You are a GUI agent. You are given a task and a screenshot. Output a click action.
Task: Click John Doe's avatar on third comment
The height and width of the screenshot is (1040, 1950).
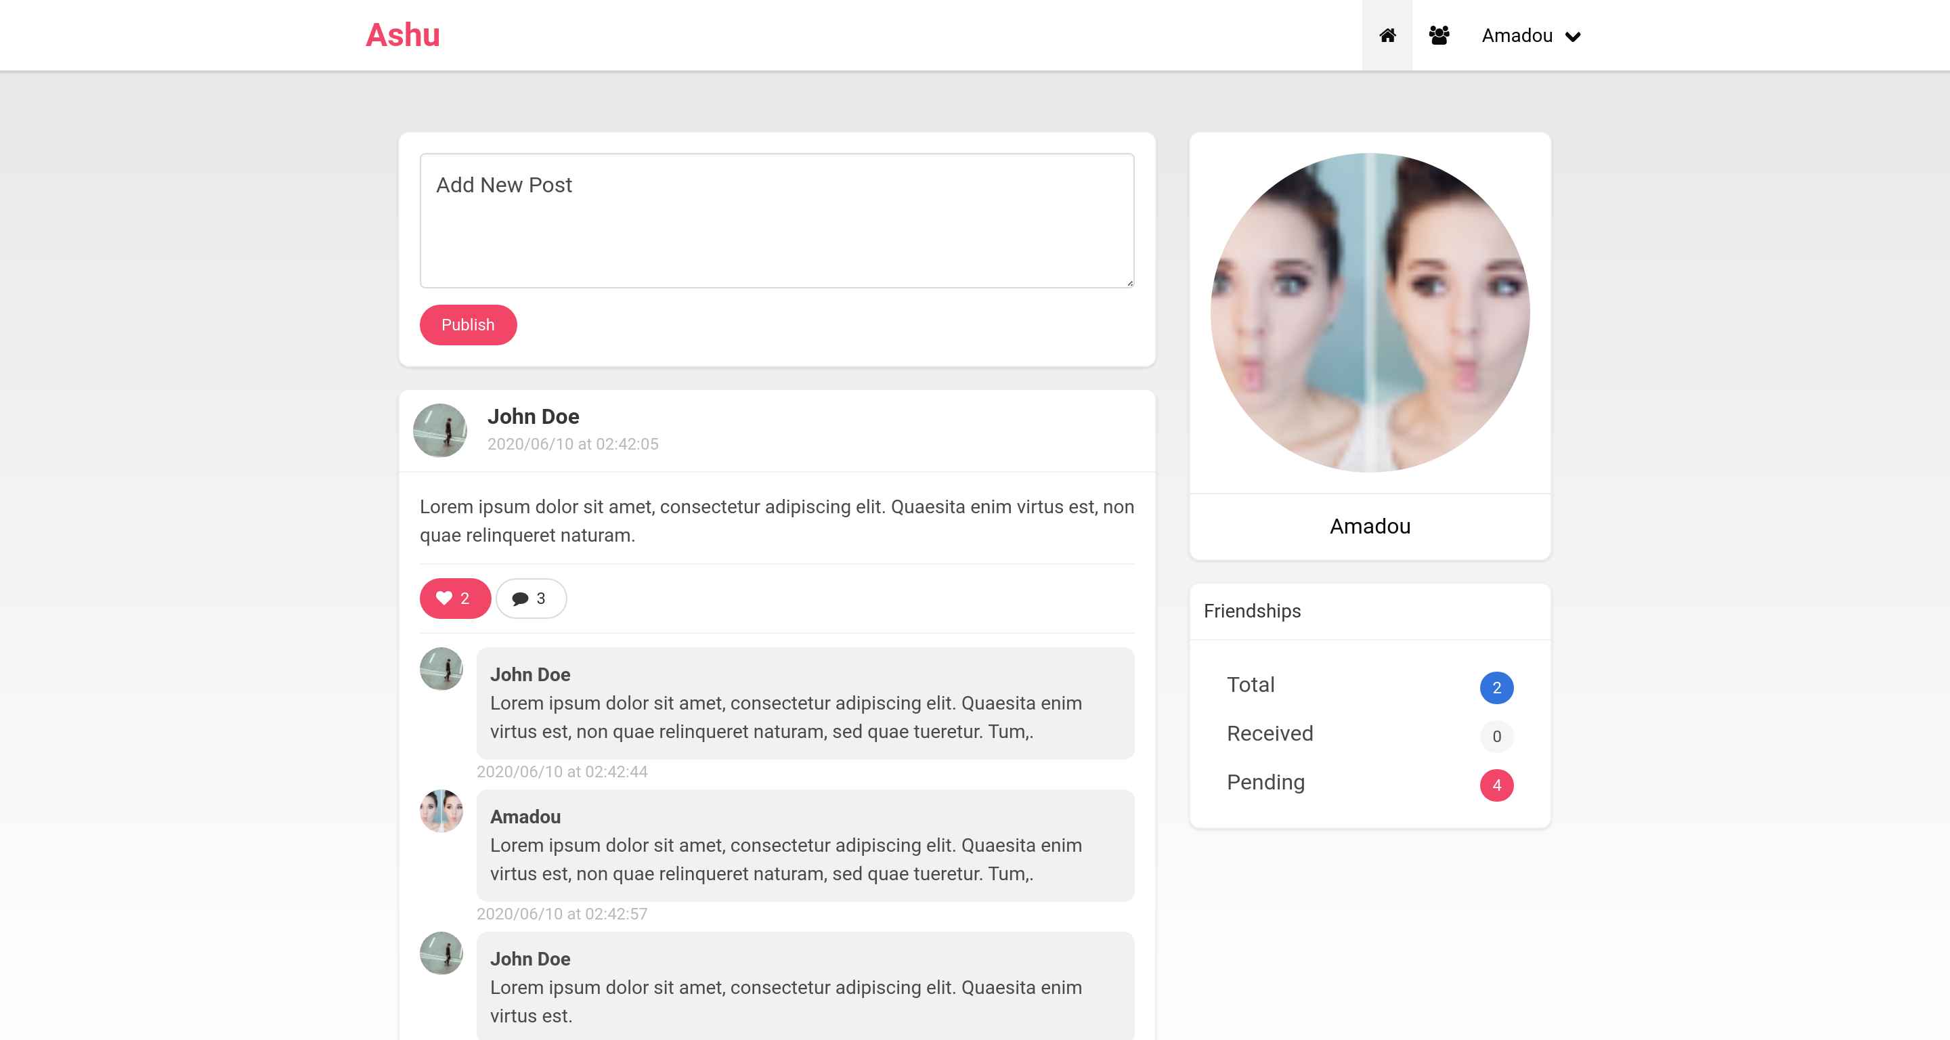tap(441, 953)
